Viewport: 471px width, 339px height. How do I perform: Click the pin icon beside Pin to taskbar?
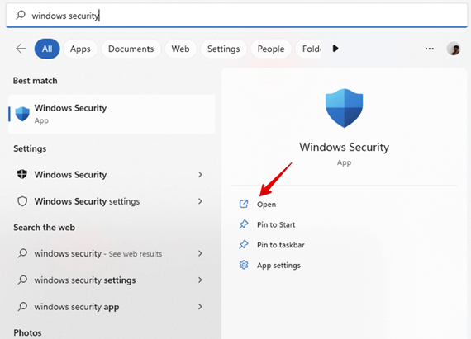(244, 245)
